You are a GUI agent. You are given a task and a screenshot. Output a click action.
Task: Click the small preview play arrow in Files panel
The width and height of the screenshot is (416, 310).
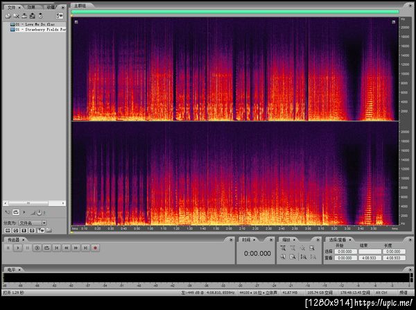[24, 212]
